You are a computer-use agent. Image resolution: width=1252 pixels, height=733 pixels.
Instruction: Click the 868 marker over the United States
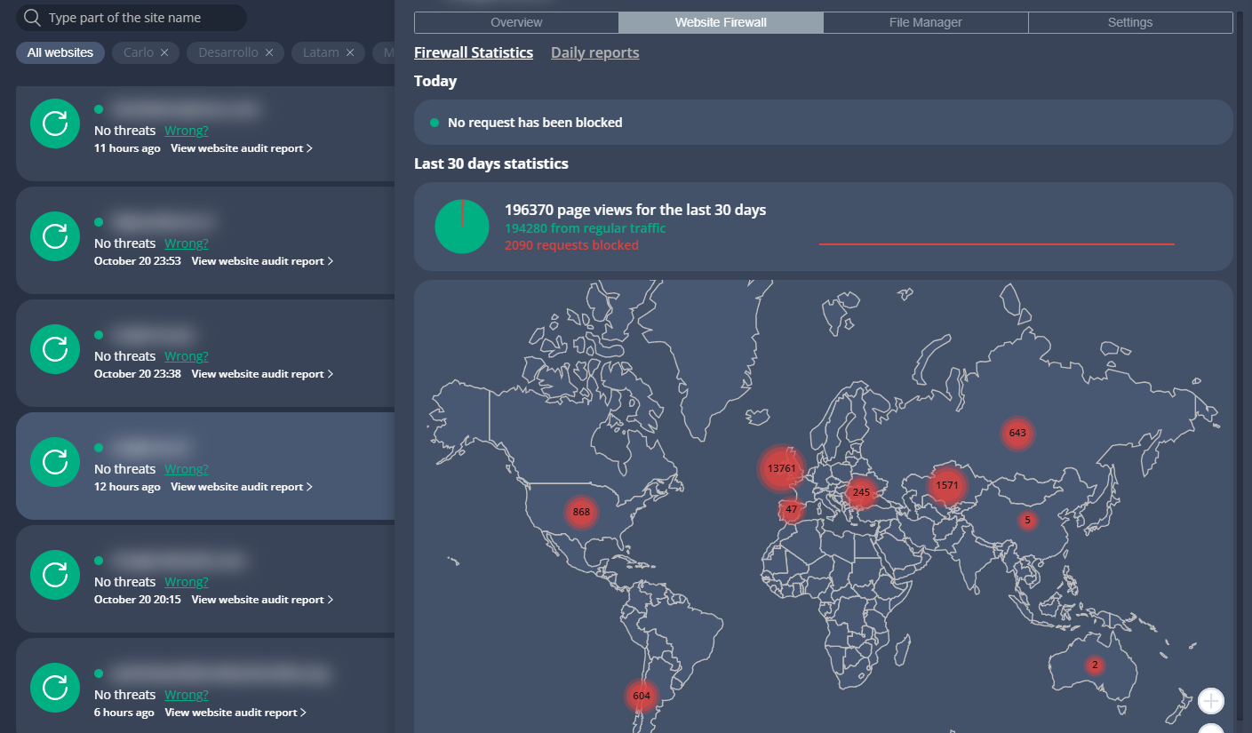click(x=581, y=512)
